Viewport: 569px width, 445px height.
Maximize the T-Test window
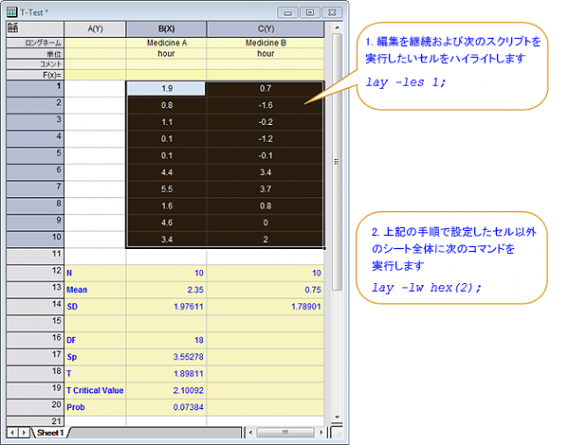coord(310,12)
